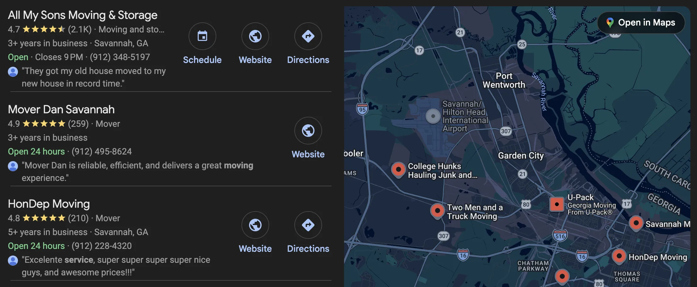
Task: Click the Google Maps pin logo in Open in Maps
Action: pyautogui.click(x=610, y=22)
